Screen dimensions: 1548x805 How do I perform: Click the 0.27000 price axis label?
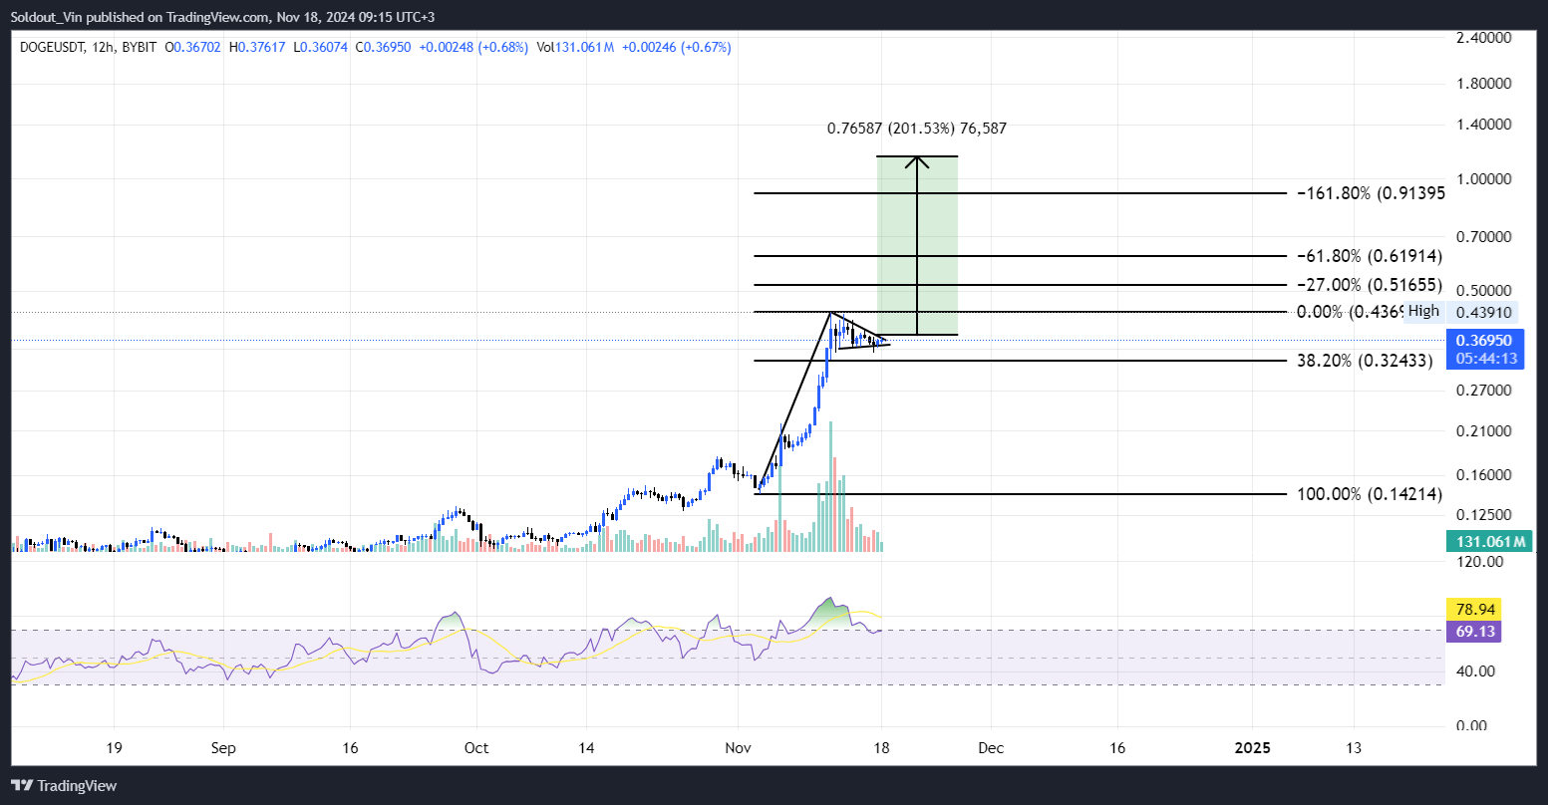click(1485, 390)
